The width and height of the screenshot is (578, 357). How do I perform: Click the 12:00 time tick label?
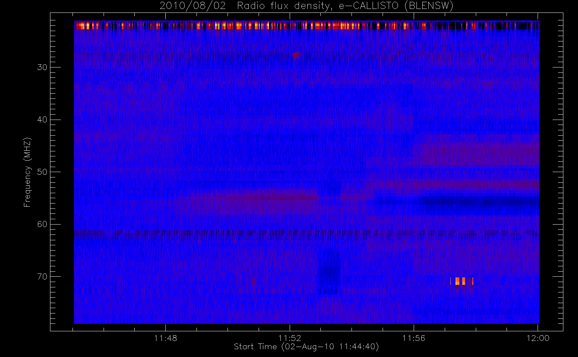(538, 338)
